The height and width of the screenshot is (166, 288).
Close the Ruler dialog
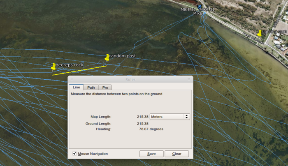coord(189,79)
